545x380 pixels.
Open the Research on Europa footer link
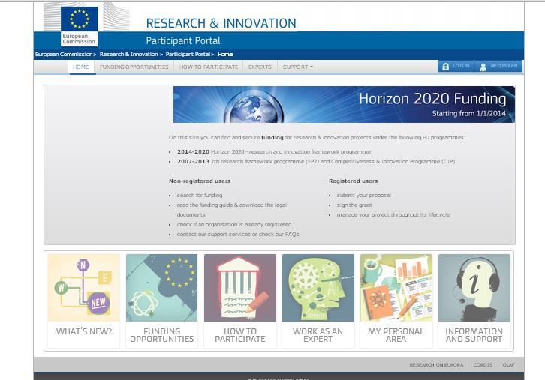click(x=437, y=365)
